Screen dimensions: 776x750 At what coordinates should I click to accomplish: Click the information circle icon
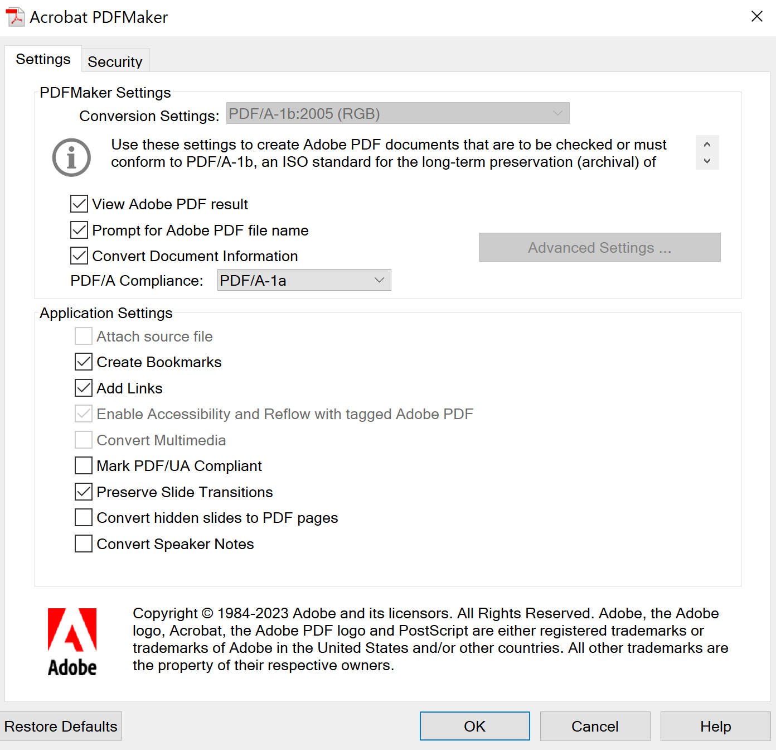click(71, 157)
